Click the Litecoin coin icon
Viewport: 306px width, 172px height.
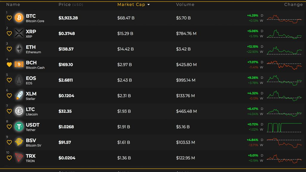pos(19,111)
